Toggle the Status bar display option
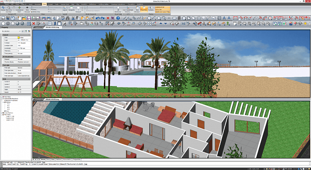 point(163,9)
